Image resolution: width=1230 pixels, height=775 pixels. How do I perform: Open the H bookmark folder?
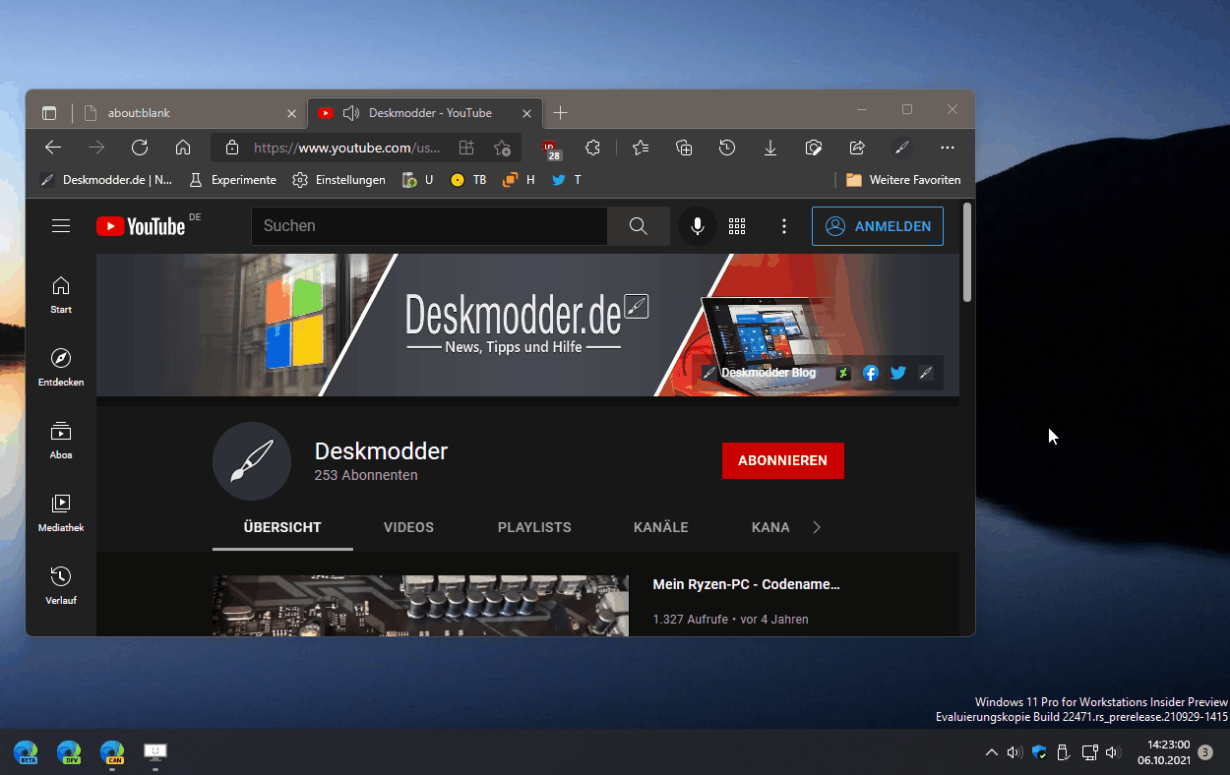[519, 180]
